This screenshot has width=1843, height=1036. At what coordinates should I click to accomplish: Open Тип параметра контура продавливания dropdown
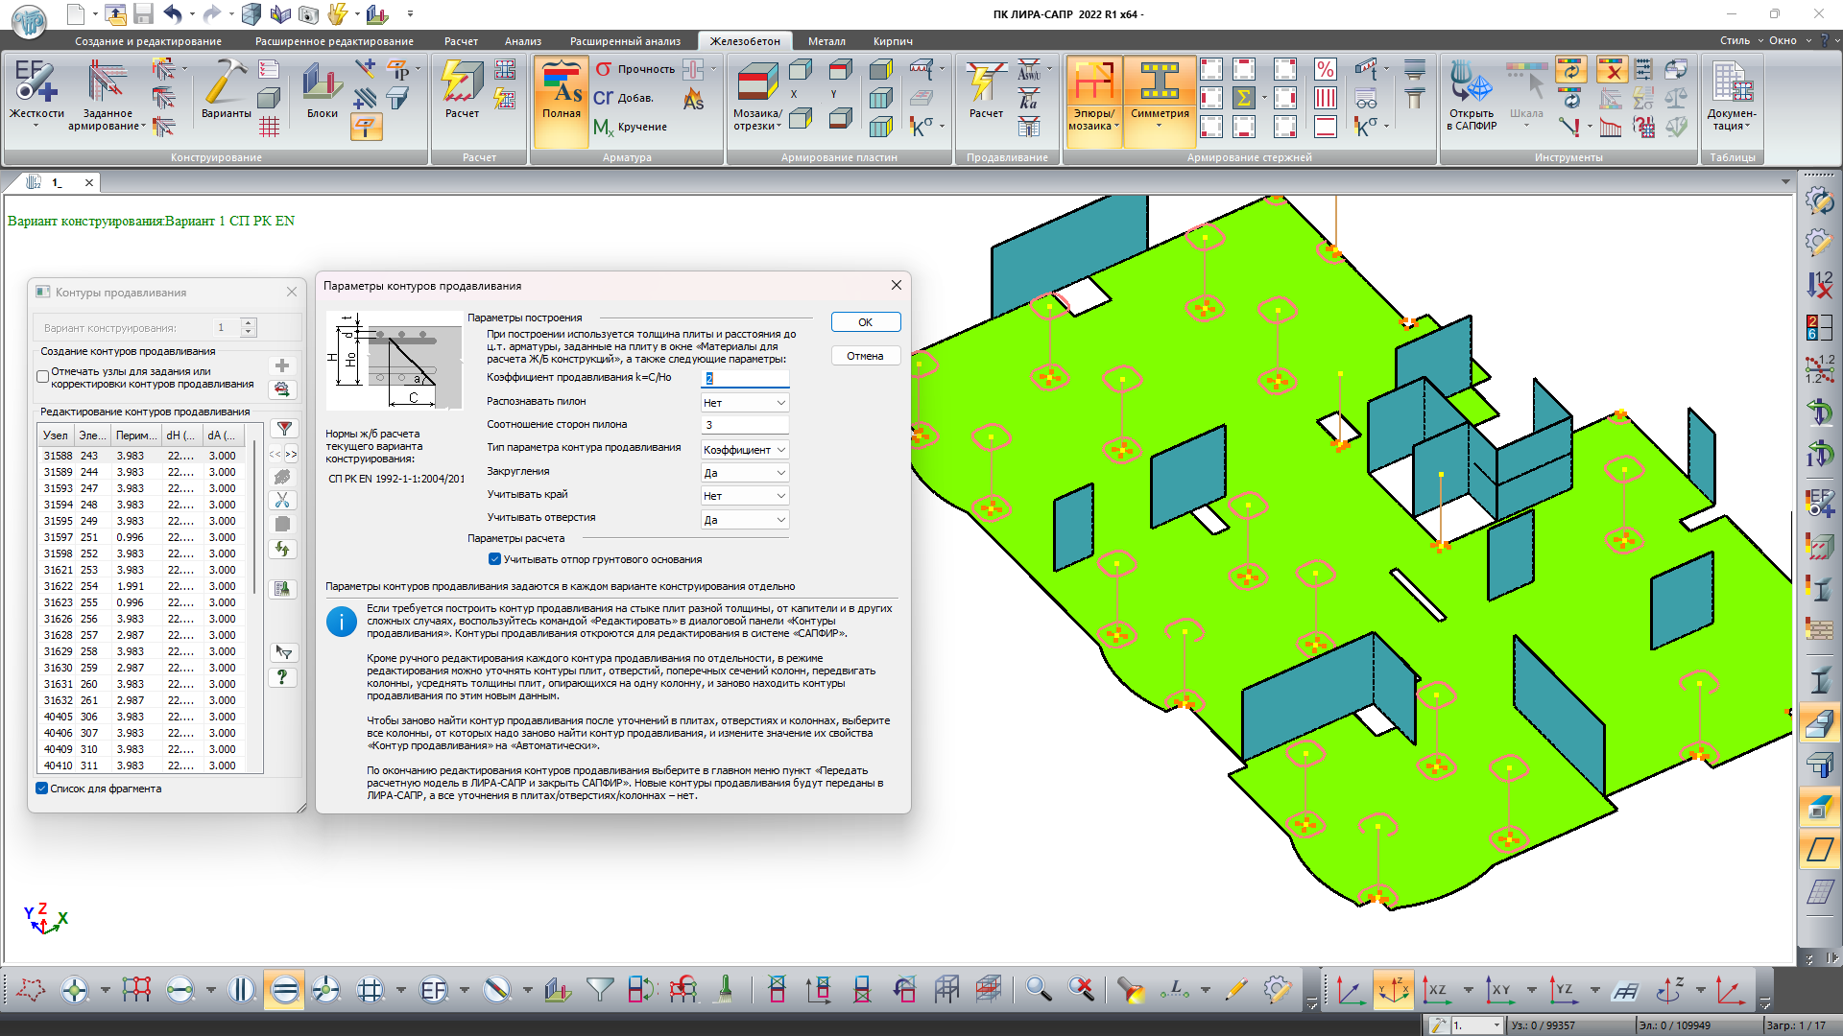click(745, 450)
